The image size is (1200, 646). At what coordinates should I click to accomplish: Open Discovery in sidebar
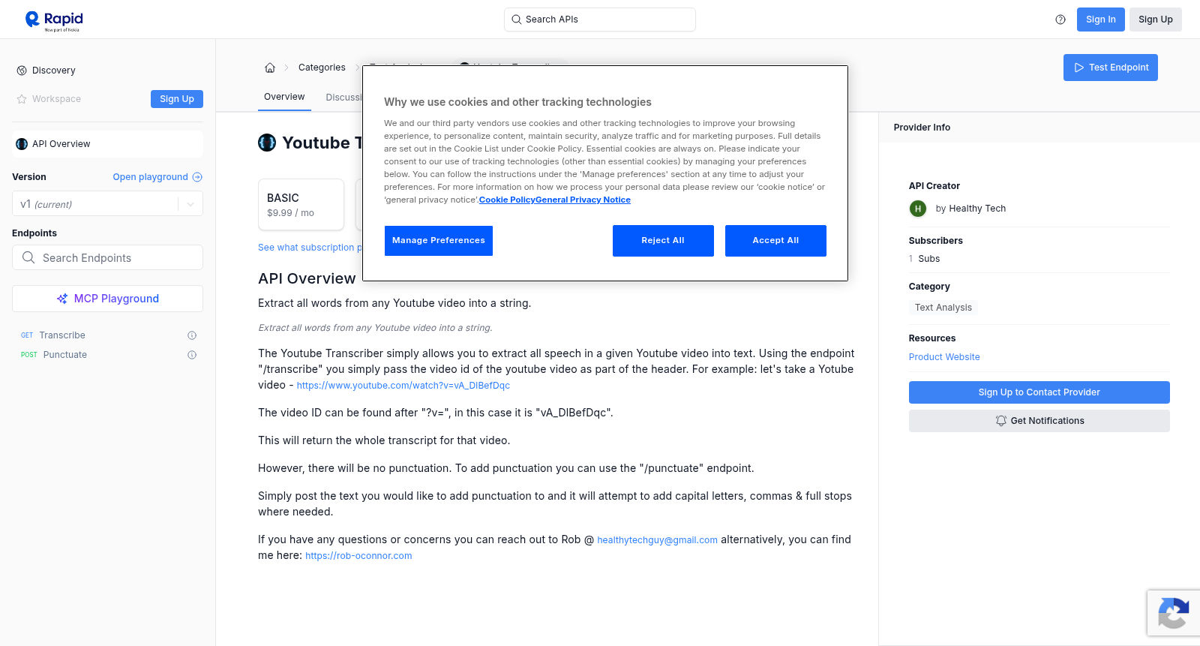54,71
